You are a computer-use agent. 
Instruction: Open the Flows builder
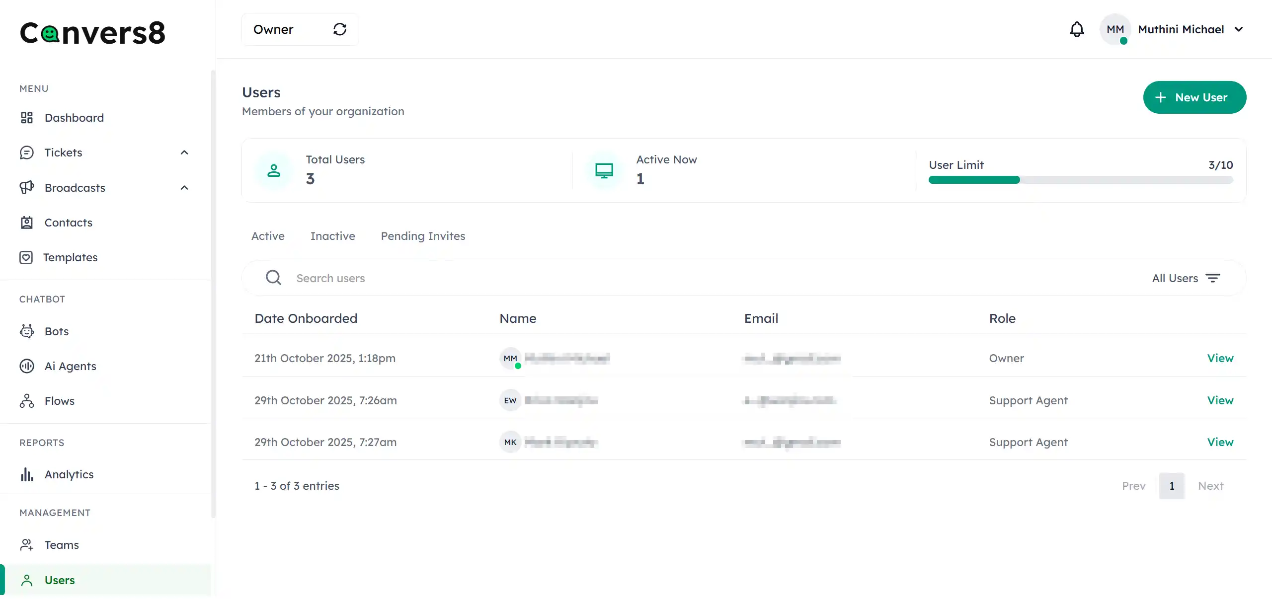point(59,401)
